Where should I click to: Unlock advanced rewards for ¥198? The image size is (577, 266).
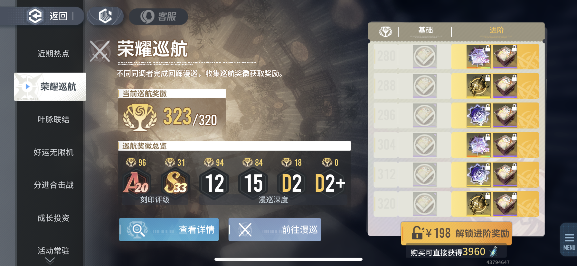[x=456, y=233]
